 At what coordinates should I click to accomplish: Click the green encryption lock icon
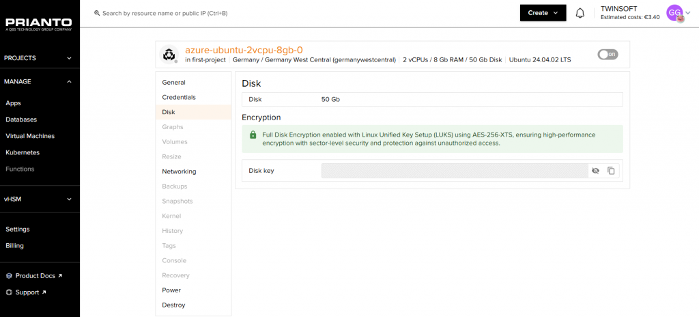[253, 135]
